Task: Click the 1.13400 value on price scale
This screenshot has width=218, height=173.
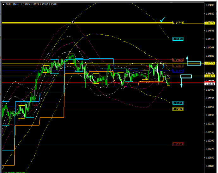Action: pos(210,90)
